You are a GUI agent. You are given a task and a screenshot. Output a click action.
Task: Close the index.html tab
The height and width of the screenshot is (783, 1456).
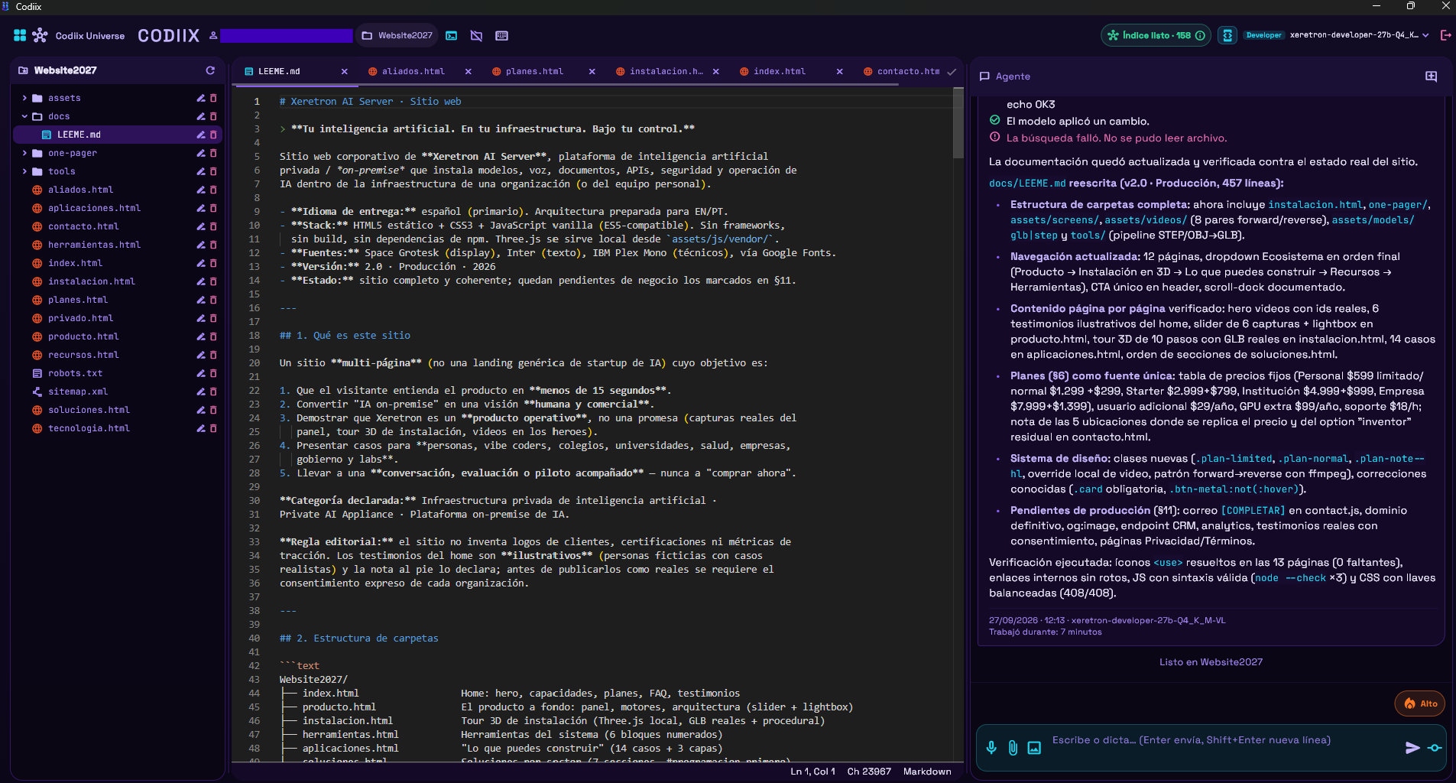point(839,71)
